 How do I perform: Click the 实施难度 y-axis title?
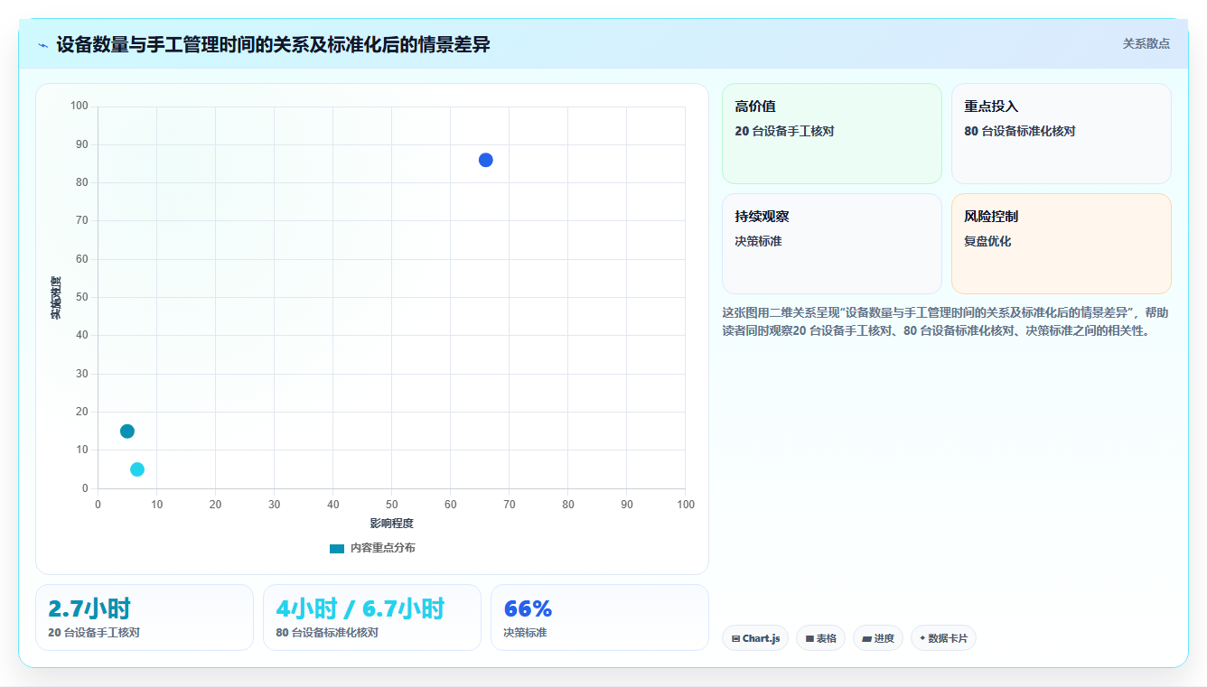tap(56, 298)
